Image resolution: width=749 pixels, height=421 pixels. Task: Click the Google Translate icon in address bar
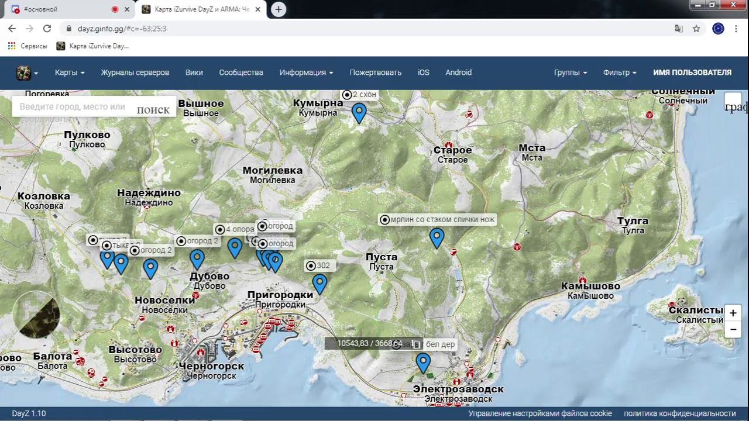click(x=679, y=28)
